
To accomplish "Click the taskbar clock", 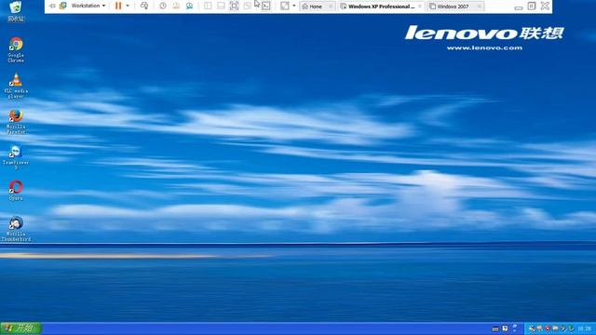I will click(585, 328).
